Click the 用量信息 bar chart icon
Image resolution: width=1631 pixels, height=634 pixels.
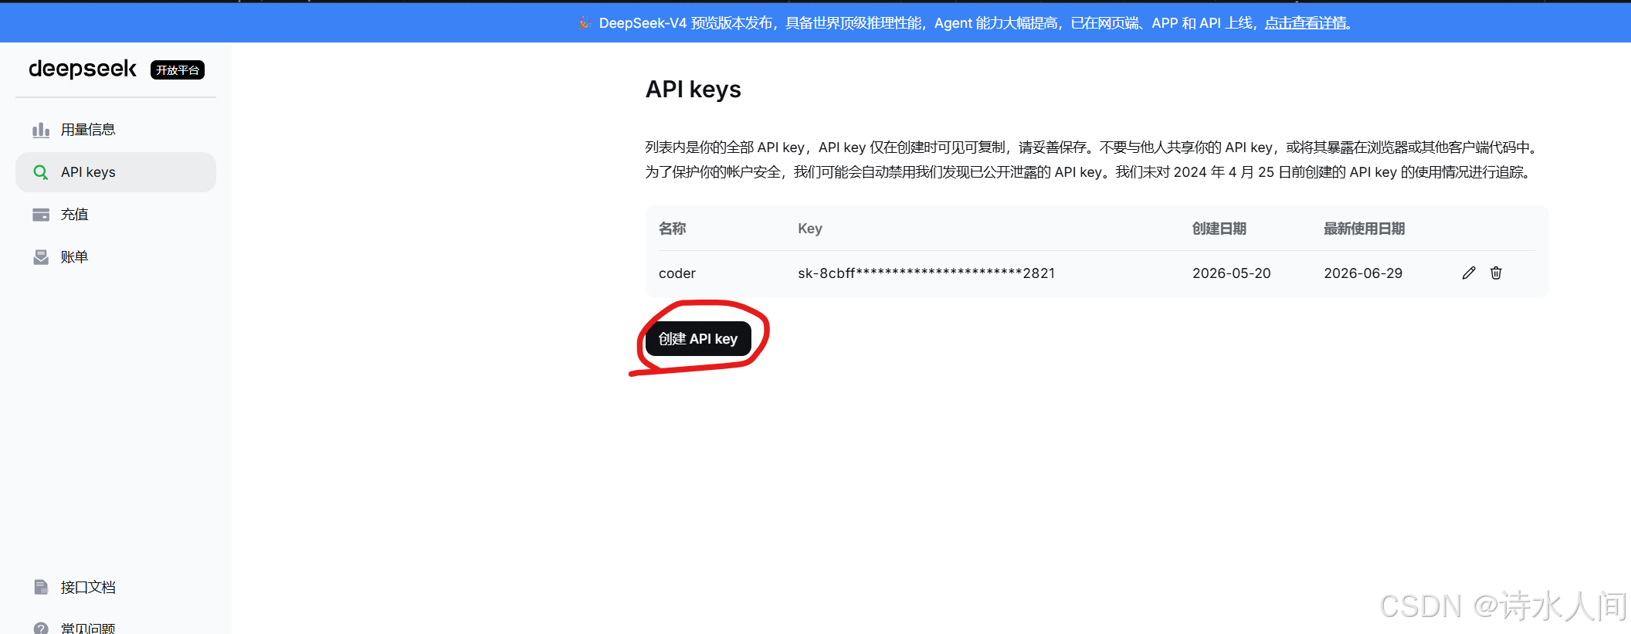[x=41, y=130]
